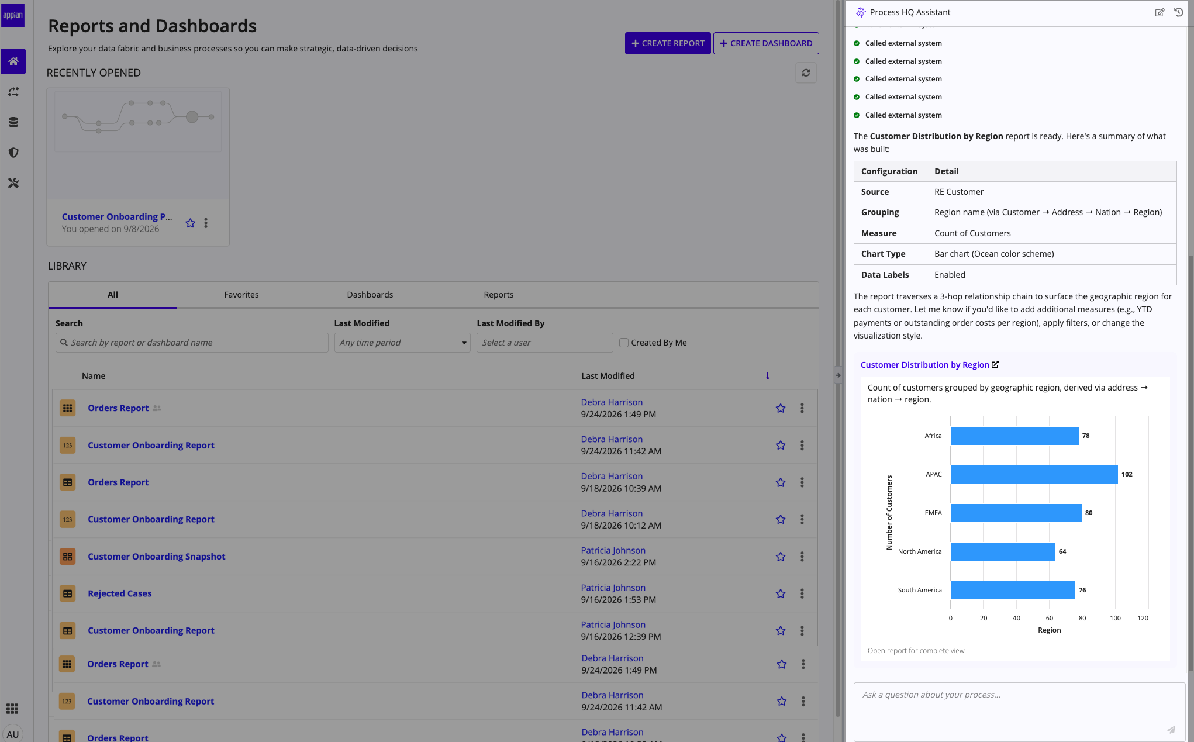Focus the Select a user field
1194x742 pixels.
click(x=545, y=343)
